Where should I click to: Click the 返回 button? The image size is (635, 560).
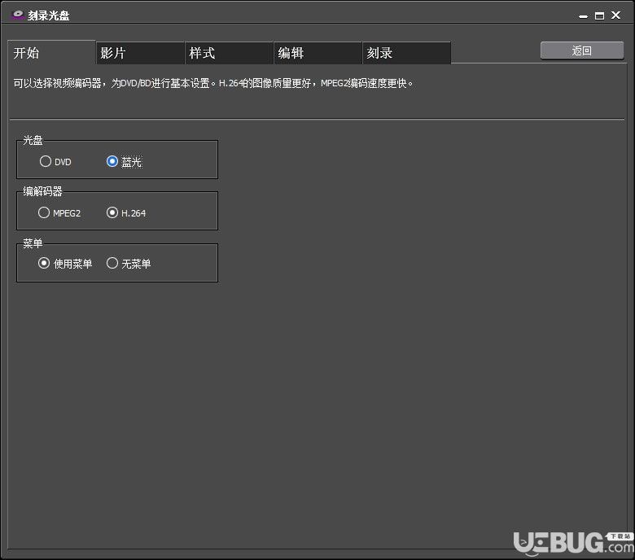pos(582,50)
